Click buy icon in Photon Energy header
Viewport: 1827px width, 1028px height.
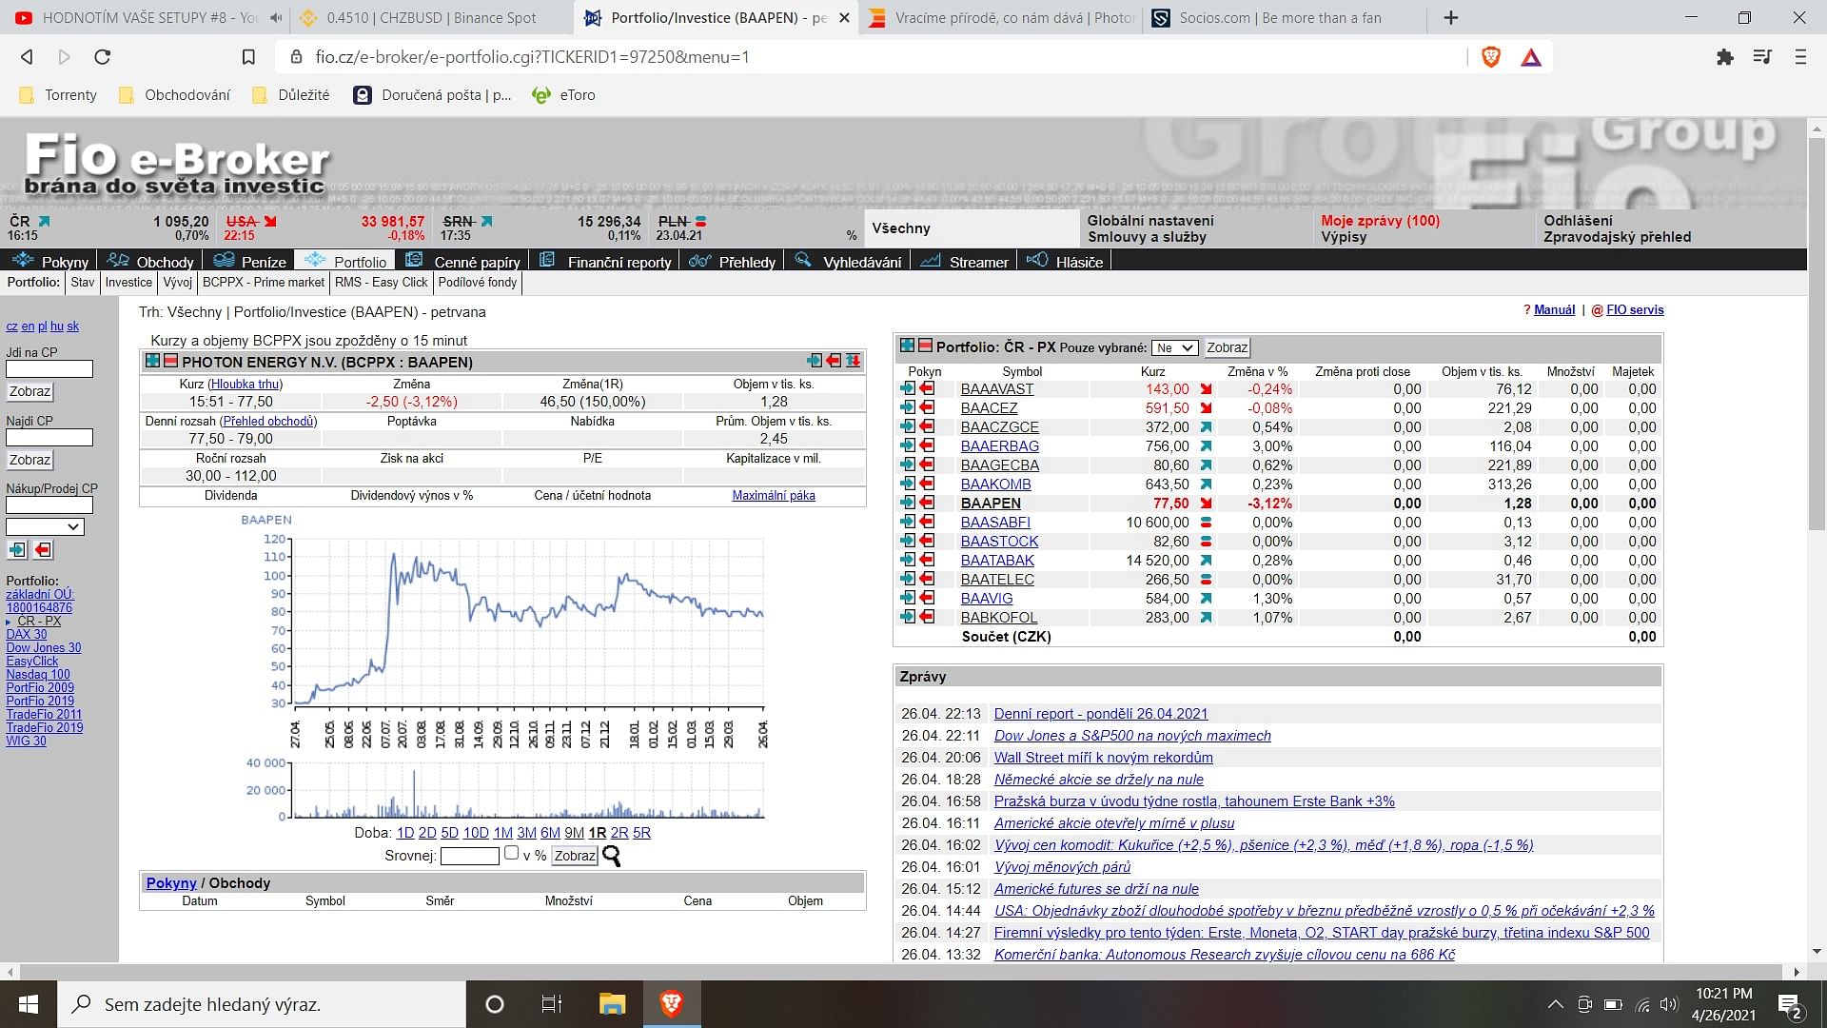(x=815, y=361)
